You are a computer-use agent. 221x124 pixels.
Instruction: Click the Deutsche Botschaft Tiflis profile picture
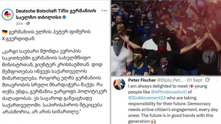[7, 15]
